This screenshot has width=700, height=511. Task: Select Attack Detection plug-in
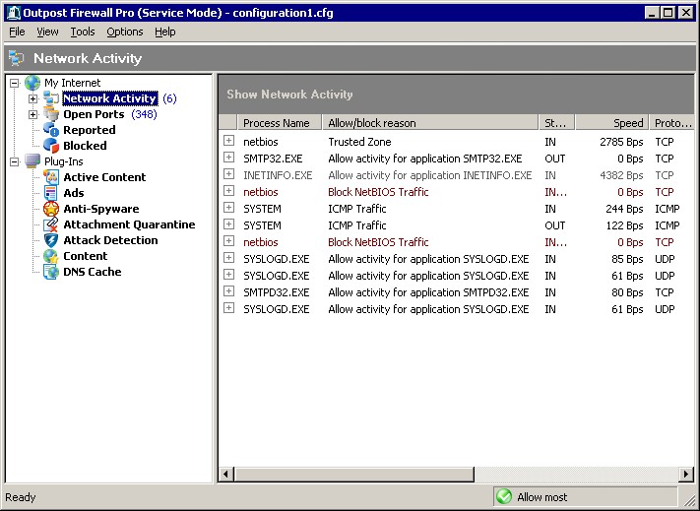tap(110, 240)
